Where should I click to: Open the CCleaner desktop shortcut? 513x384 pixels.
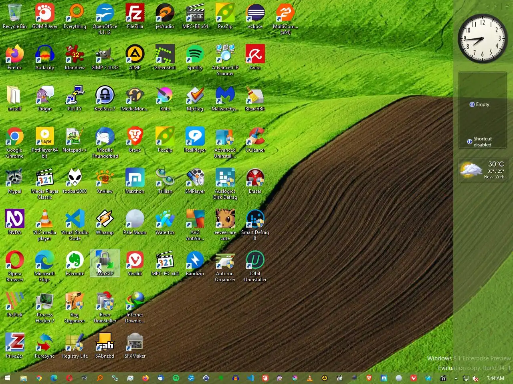pyautogui.click(x=255, y=140)
